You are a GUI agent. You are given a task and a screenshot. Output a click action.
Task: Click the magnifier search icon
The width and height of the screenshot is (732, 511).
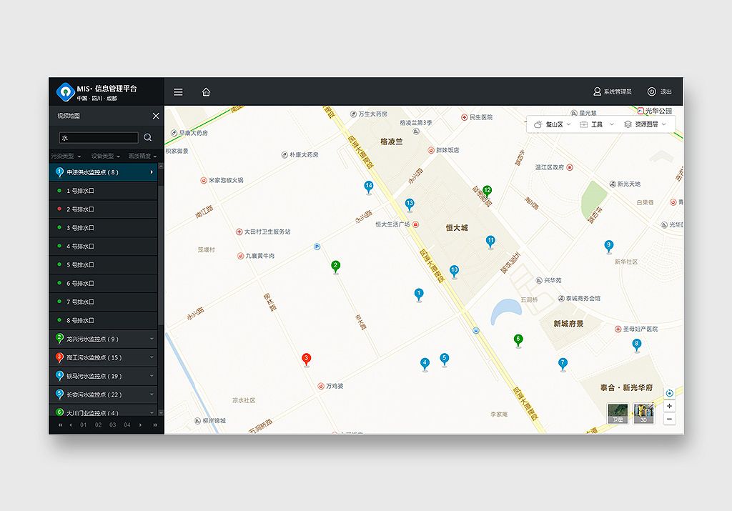tap(147, 137)
